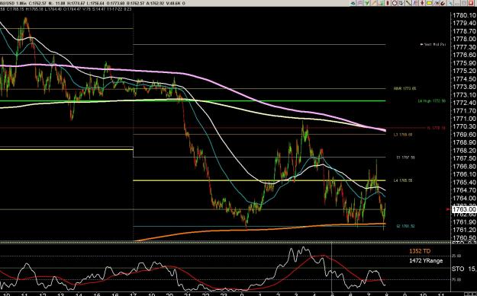Click the red candlestick toolbar icon
477x296 pixels.
(x=388, y=3)
